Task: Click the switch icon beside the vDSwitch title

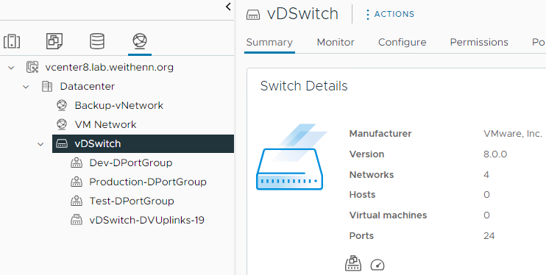Action: 253,15
